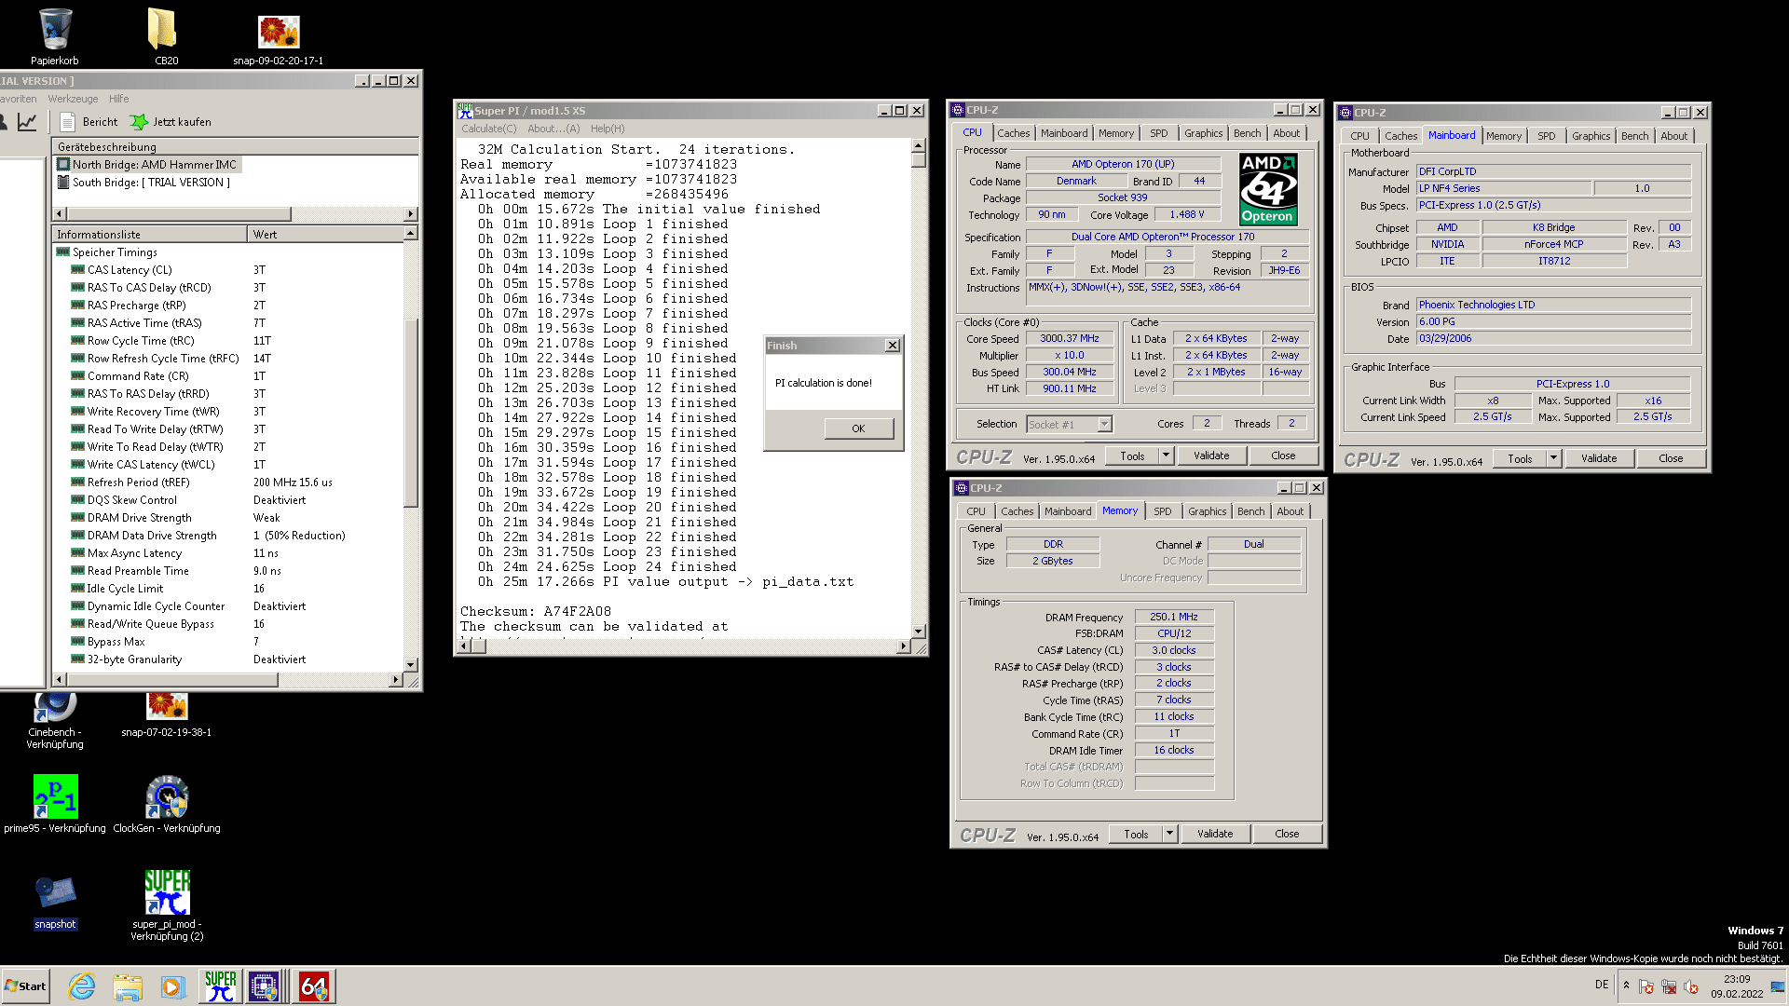Viewport: 1789px width, 1006px height.
Task: Expand the Socket #1 selection dropdown
Action: point(1104,425)
